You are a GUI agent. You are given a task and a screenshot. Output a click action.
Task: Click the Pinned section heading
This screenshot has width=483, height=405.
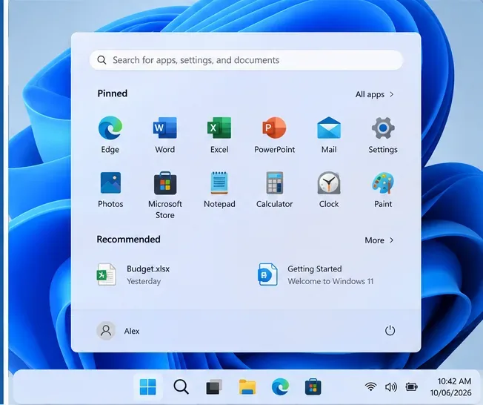pos(113,93)
